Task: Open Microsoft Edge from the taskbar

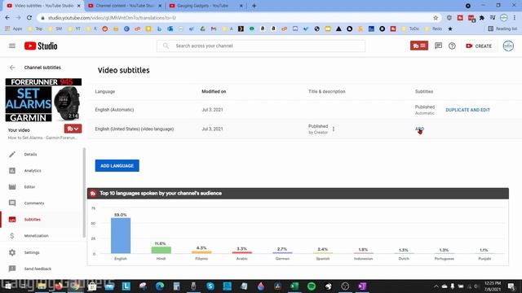Action: (160, 286)
